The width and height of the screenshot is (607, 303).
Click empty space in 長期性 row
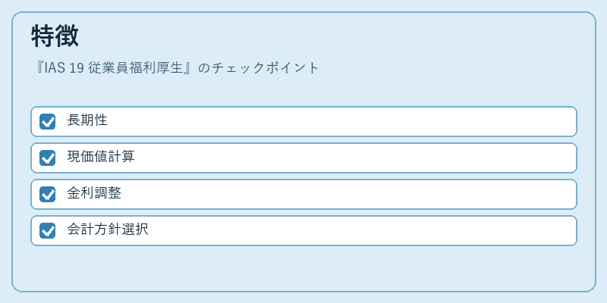(341, 121)
